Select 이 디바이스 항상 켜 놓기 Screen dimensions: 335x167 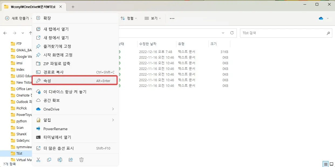pos(75,92)
